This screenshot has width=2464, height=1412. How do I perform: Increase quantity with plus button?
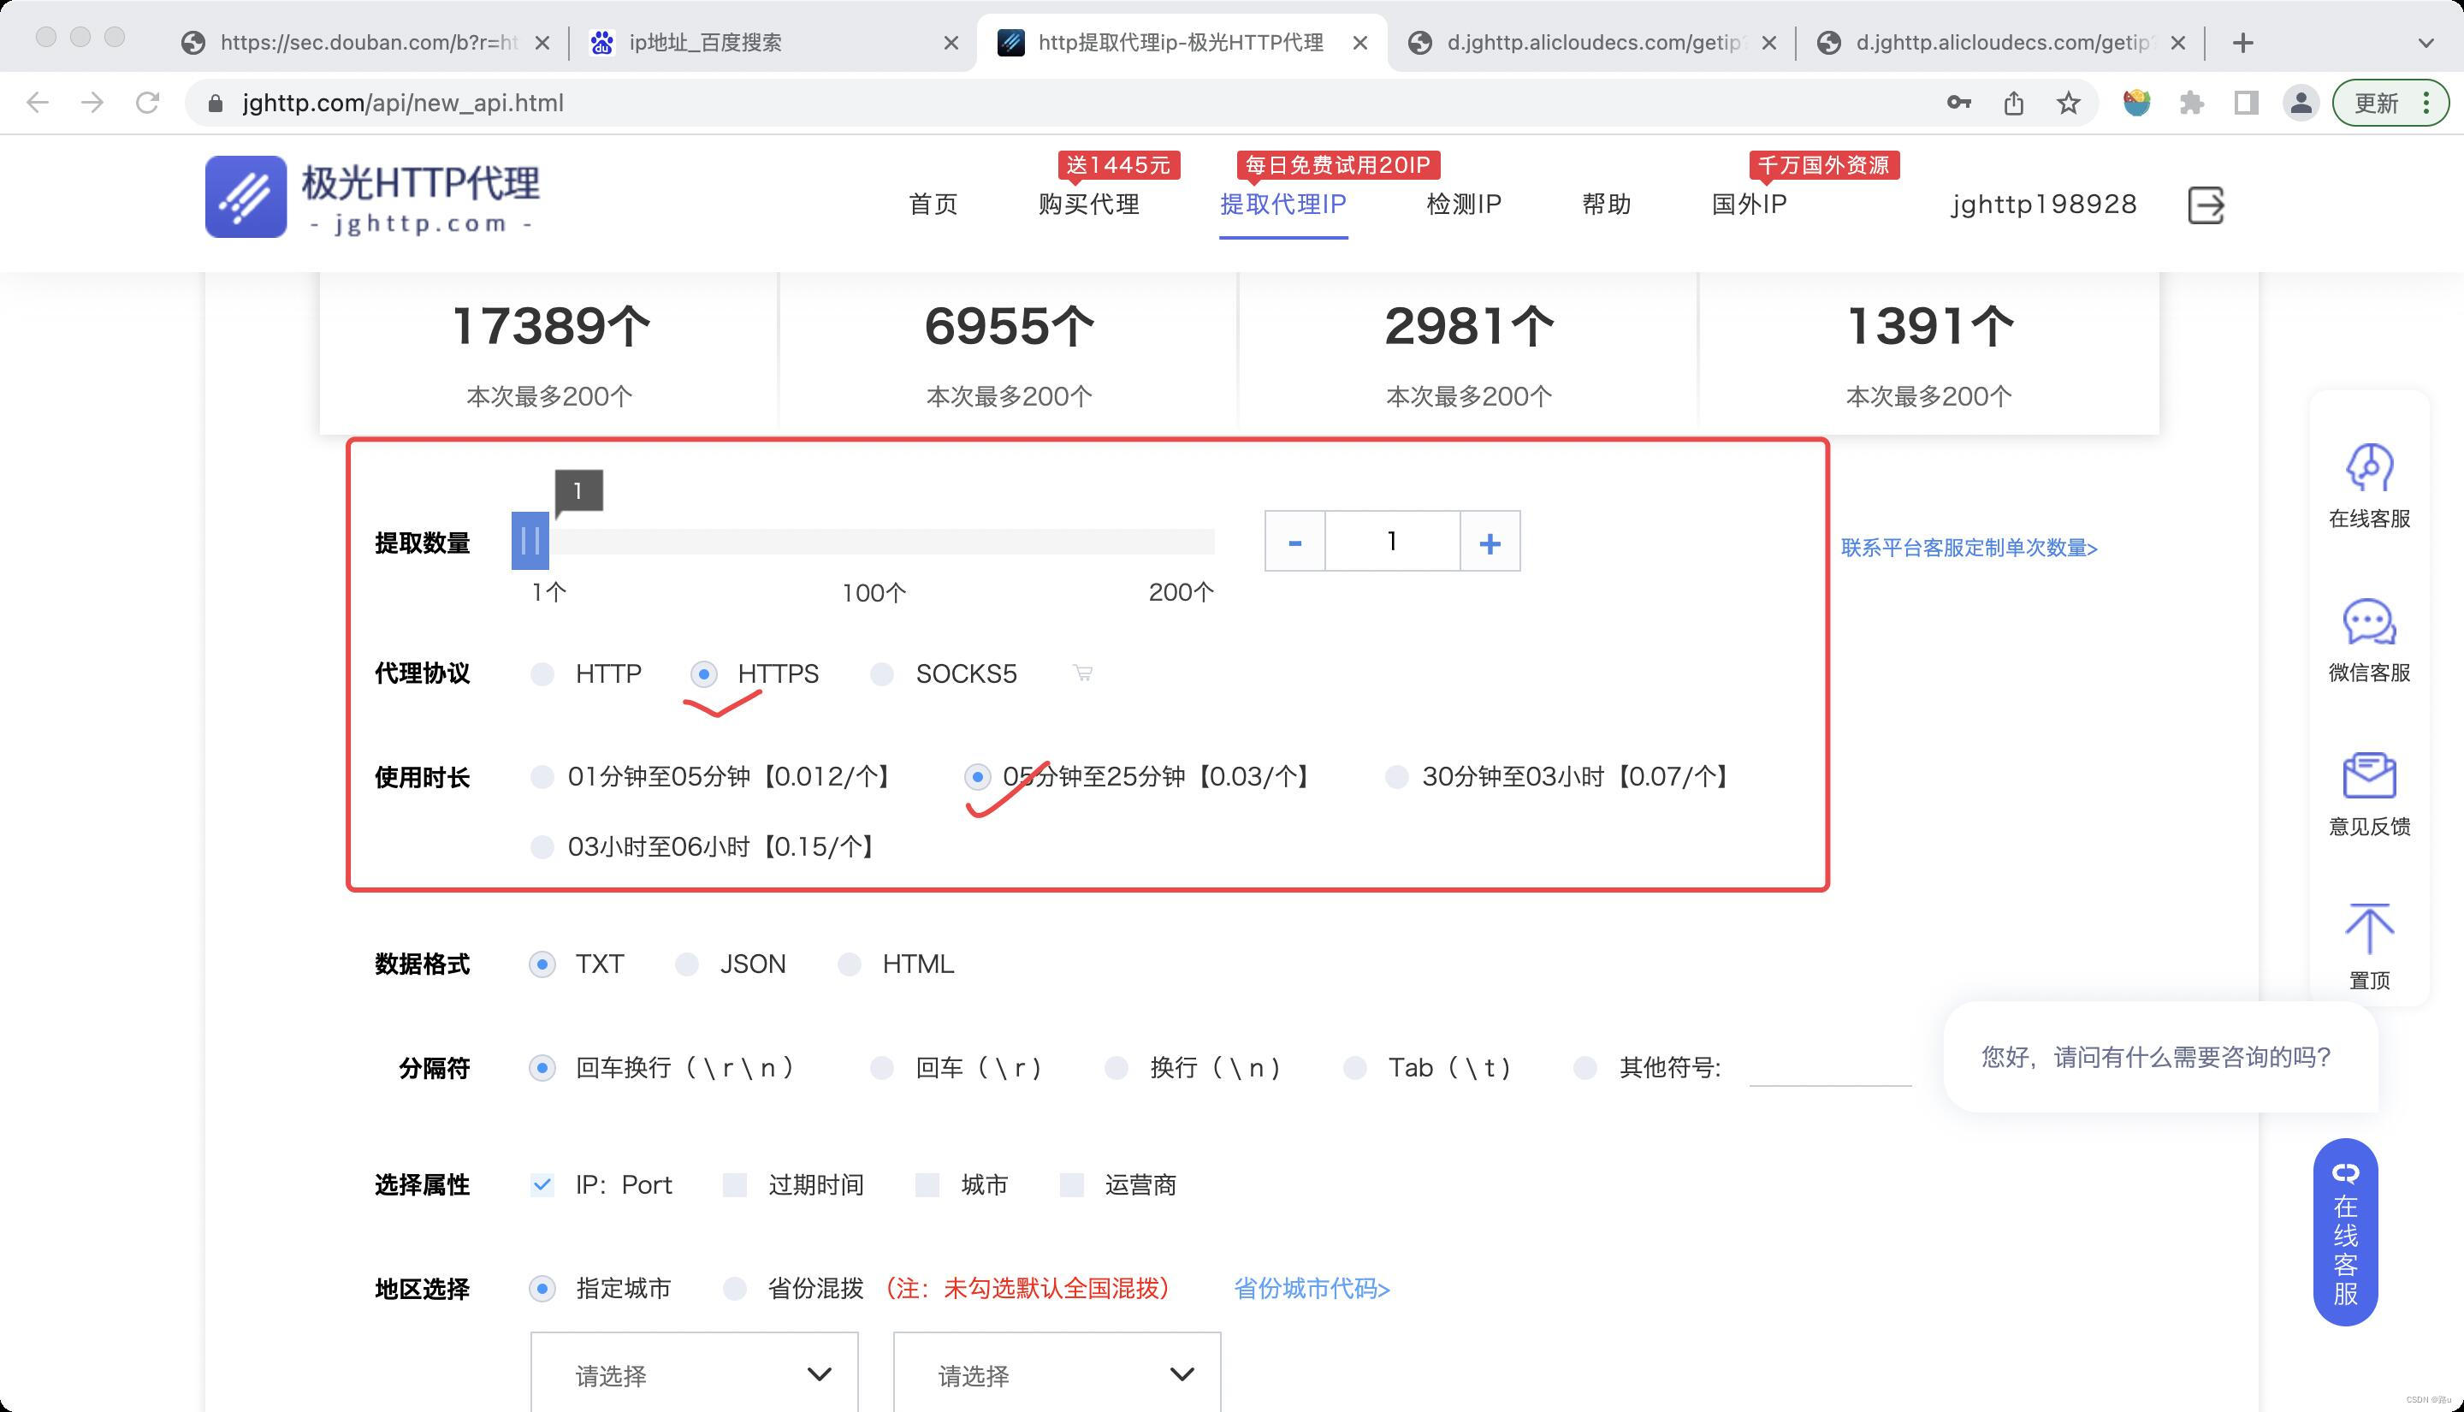point(1490,541)
